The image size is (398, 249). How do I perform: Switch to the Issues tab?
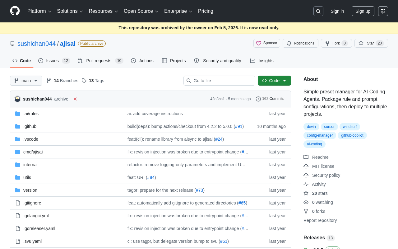[54, 61]
